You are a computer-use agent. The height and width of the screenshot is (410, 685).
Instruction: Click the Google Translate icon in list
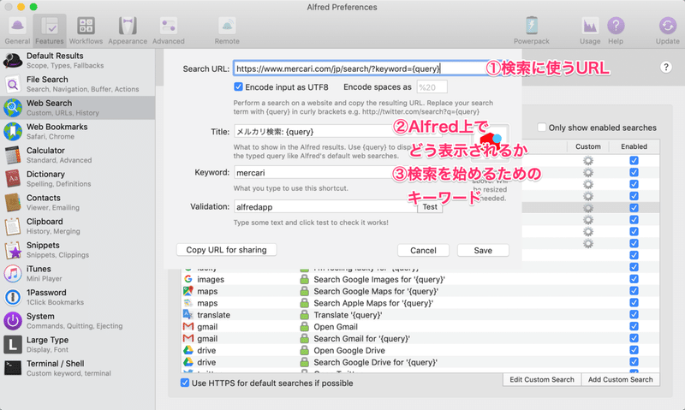188,314
